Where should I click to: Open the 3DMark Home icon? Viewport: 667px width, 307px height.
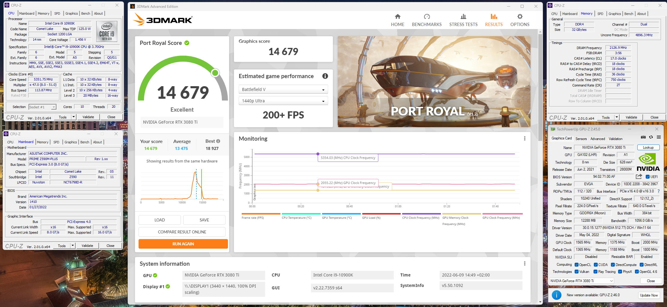[397, 16]
